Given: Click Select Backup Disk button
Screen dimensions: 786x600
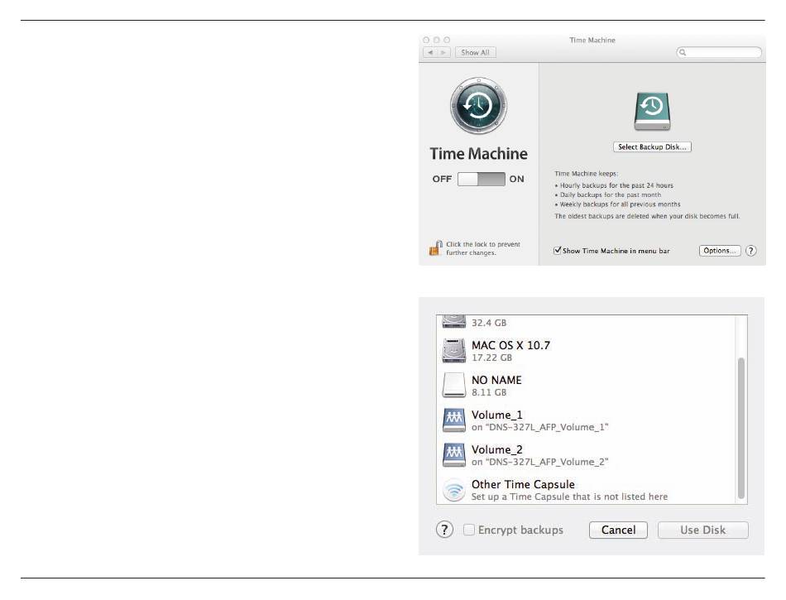Looking at the screenshot, I should [x=652, y=146].
